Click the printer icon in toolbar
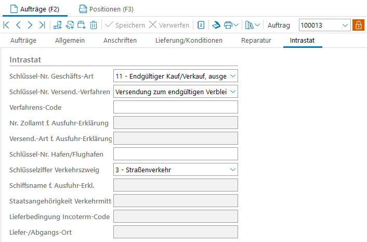Image resolution: width=367 pixels, height=242 pixels. (x=228, y=25)
